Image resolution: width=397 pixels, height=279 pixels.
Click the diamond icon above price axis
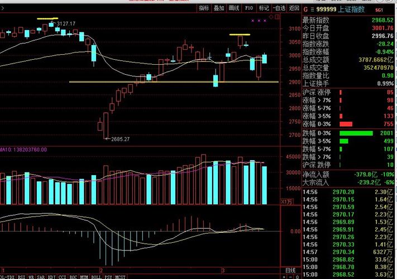click(271, 17)
